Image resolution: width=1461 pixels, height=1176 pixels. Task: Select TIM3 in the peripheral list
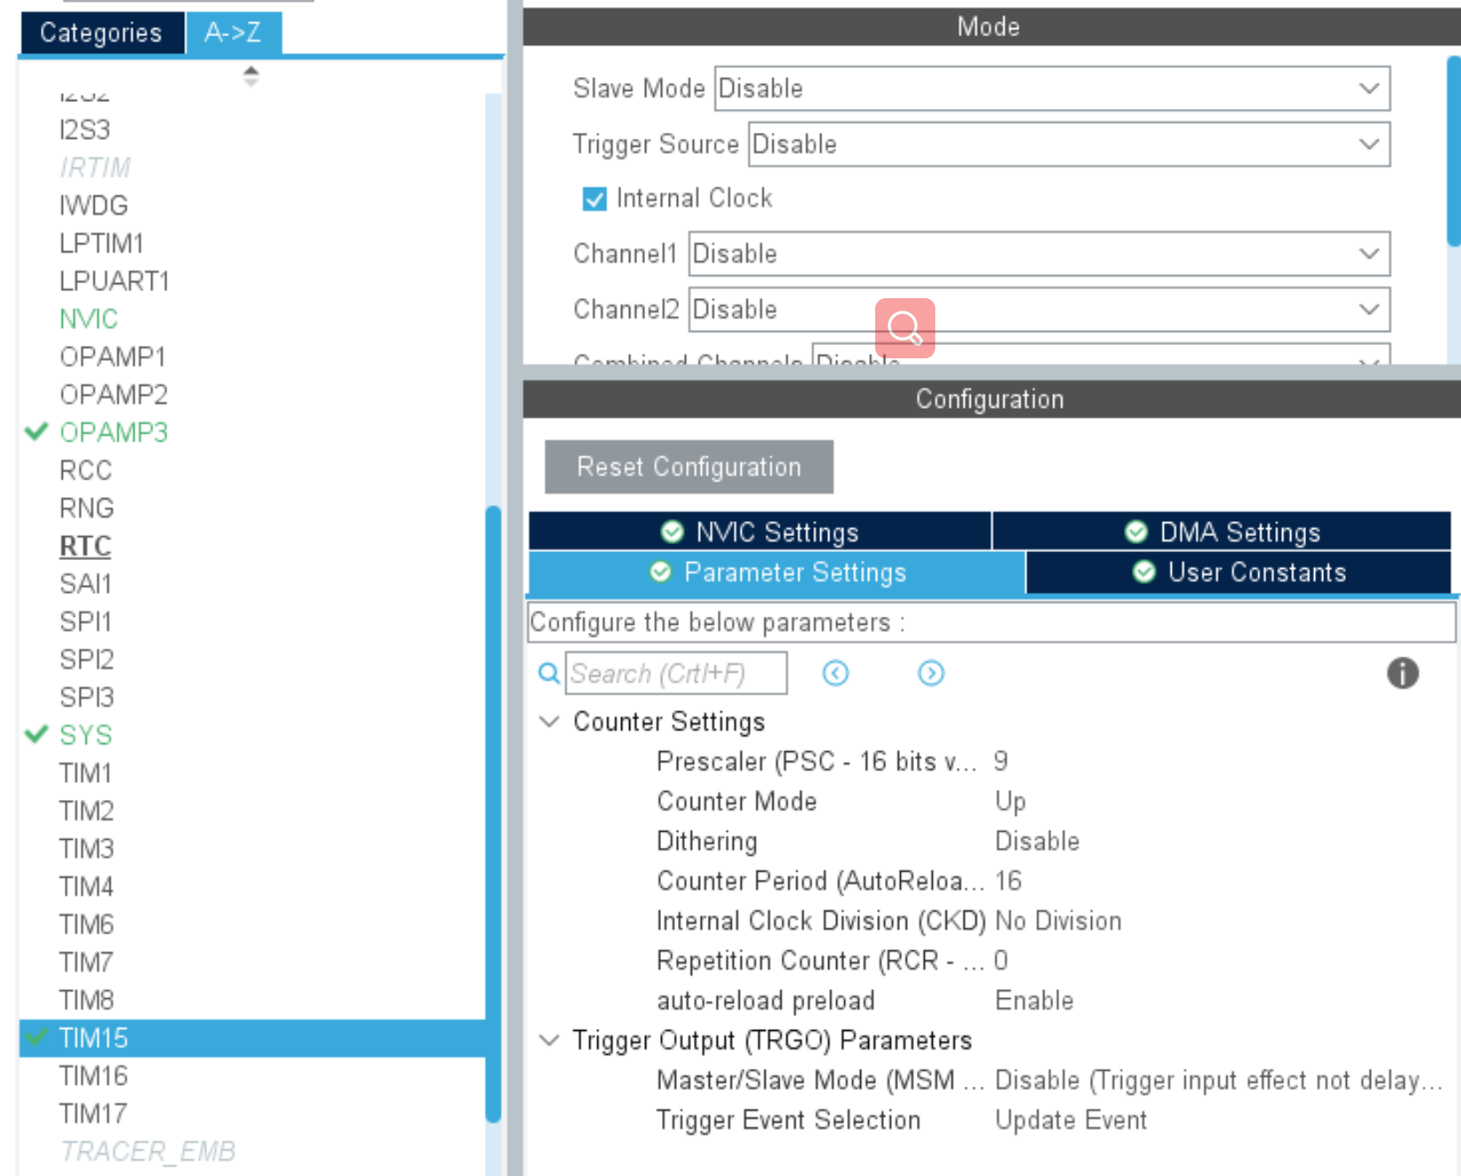(x=86, y=849)
